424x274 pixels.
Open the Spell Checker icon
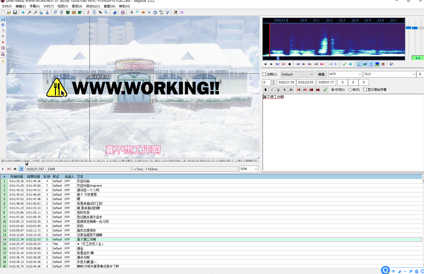[167, 12]
